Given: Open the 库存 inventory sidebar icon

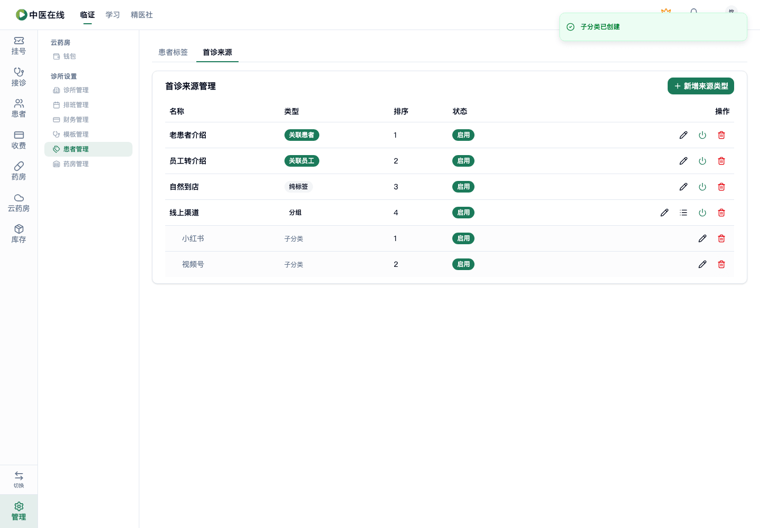Looking at the screenshot, I should tap(18, 234).
